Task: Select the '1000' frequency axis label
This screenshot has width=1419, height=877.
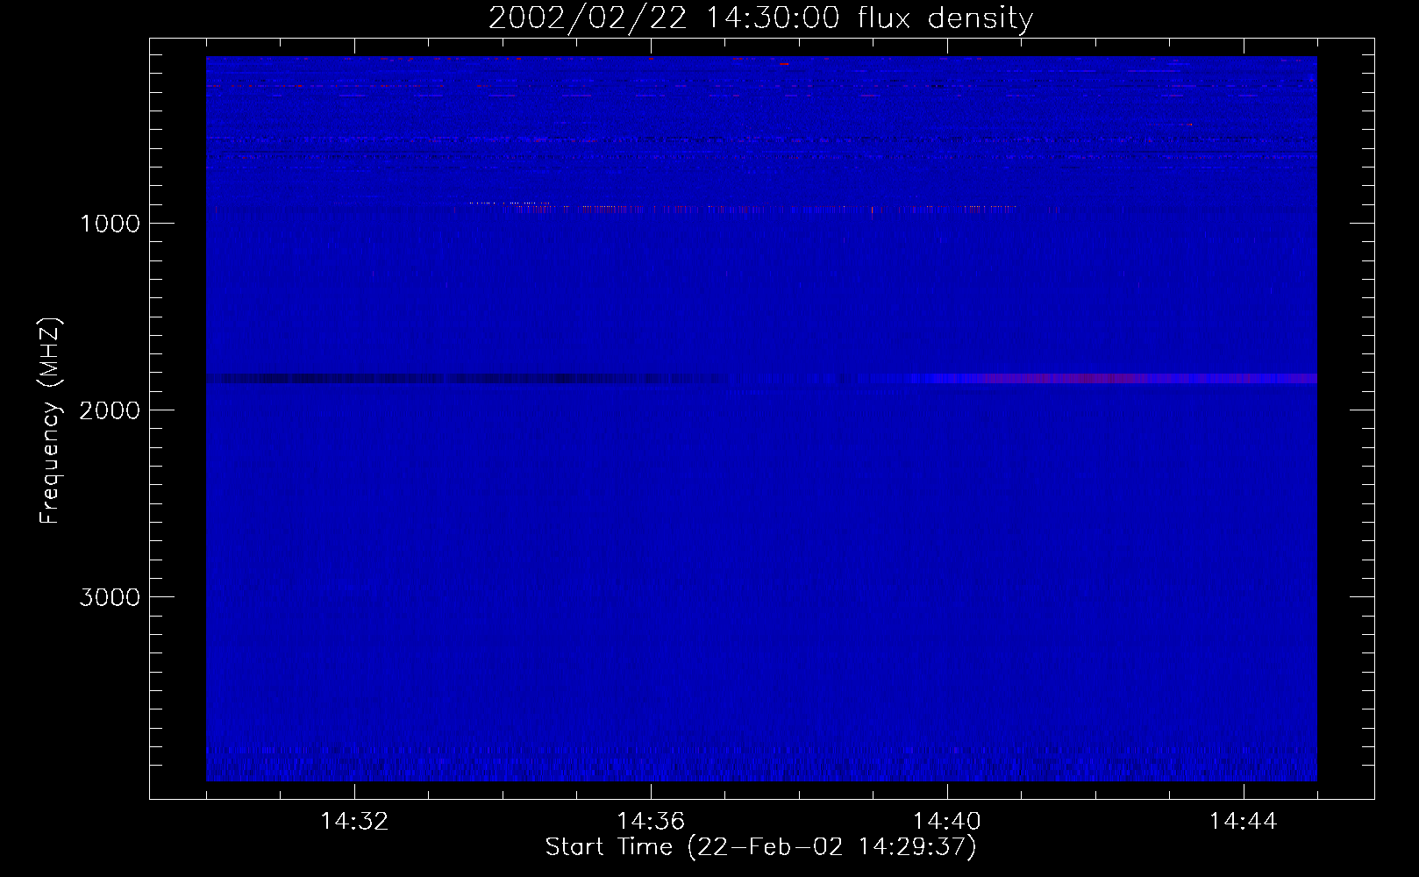Action: (x=110, y=224)
